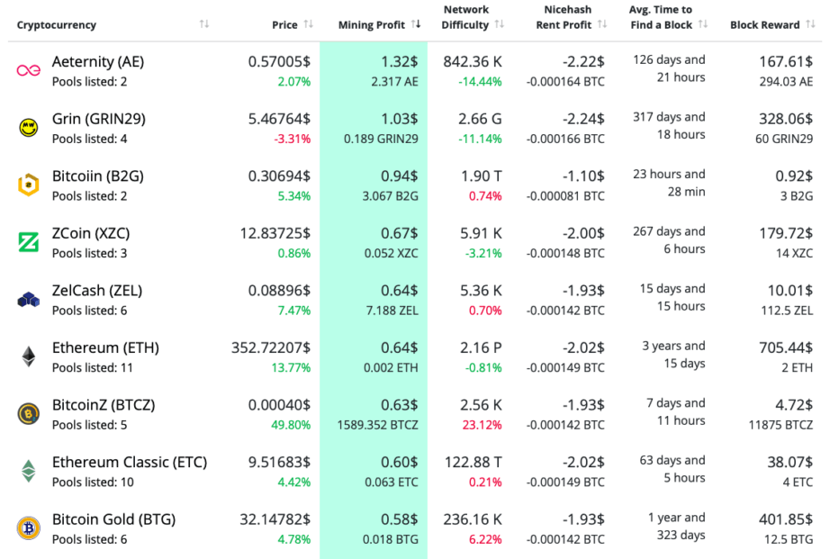Click the Aeternity (AE) coin logo
839x559 pixels.
(29, 70)
